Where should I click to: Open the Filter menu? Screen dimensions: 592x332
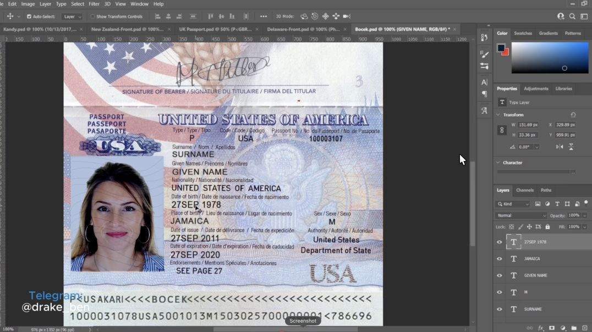[94, 4]
